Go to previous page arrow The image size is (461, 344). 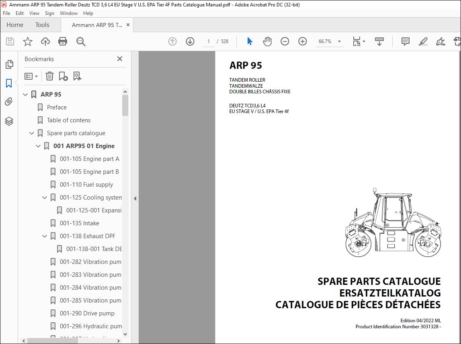pyautogui.click(x=172, y=41)
